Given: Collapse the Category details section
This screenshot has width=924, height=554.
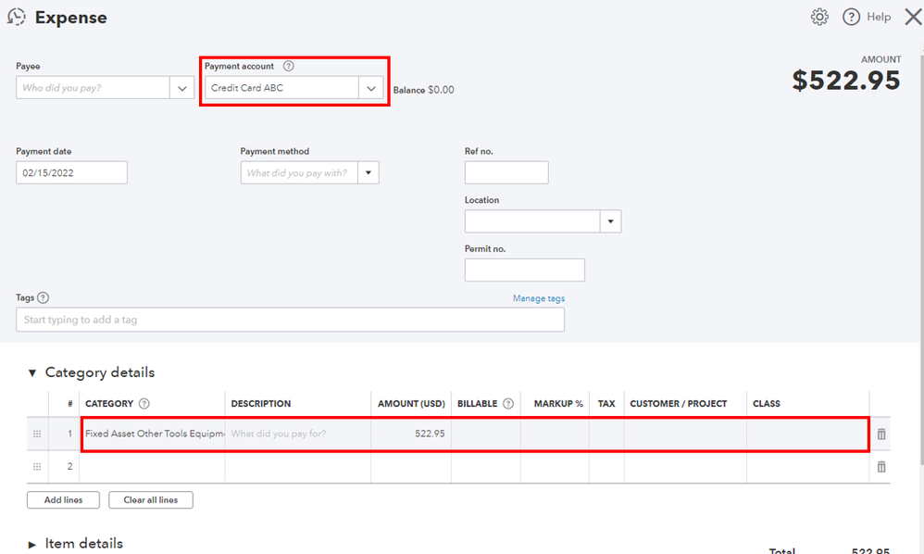Looking at the screenshot, I should point(32,372).
